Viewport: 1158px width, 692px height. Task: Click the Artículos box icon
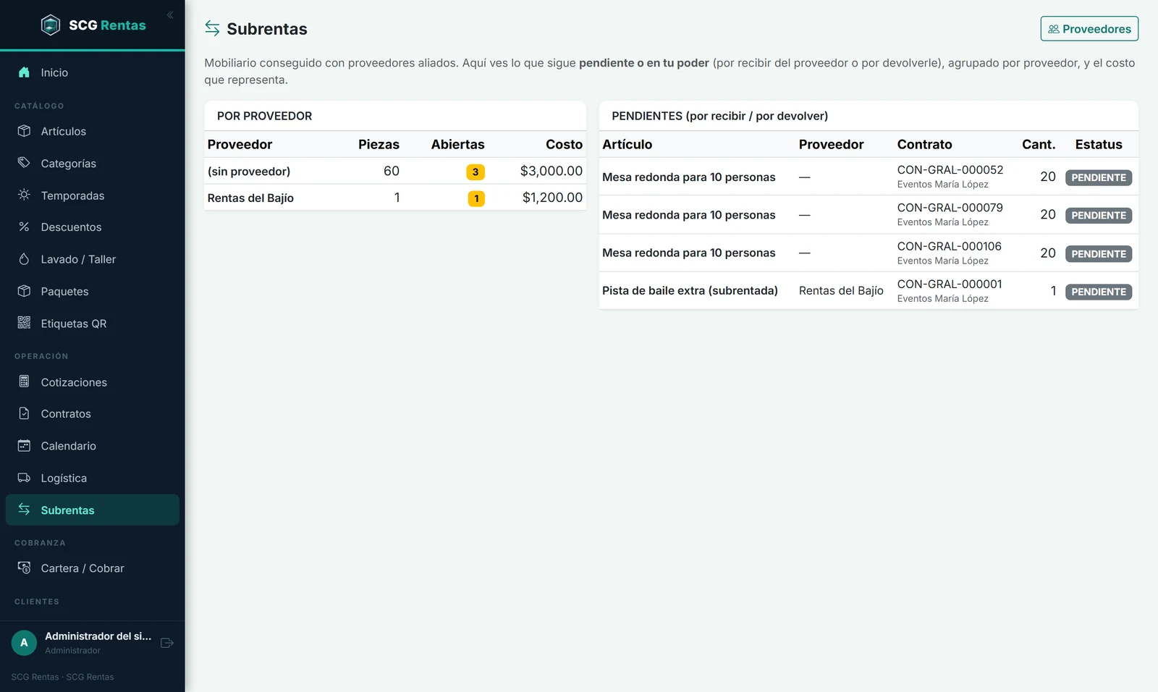coord(24,131)
